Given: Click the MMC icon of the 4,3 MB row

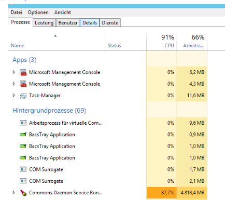Looking at the screenshot, I should coord(23,84).
